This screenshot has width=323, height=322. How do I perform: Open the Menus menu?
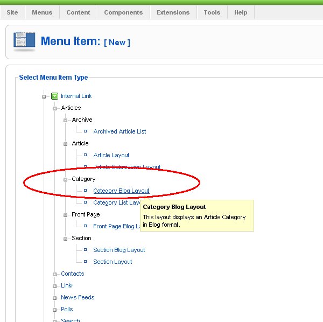(42, 12)
